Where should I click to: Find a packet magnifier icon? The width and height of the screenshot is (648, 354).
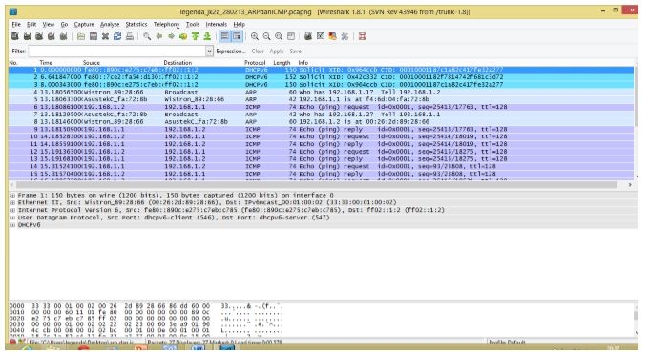click(x=147, y=36)
